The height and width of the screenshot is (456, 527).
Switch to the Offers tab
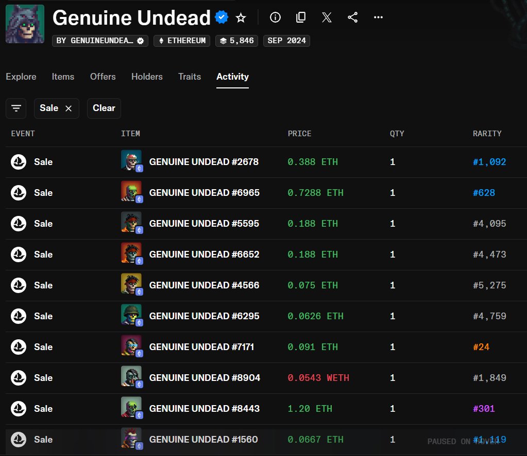tap(103, 77)
